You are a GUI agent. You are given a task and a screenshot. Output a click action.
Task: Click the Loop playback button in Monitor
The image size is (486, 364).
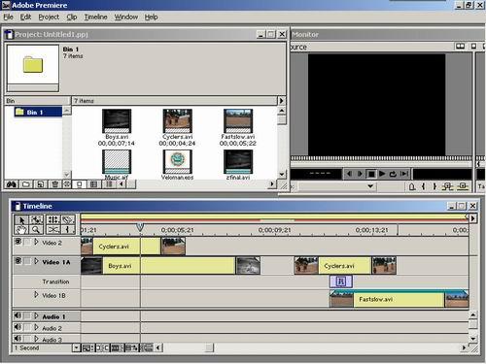393,174
